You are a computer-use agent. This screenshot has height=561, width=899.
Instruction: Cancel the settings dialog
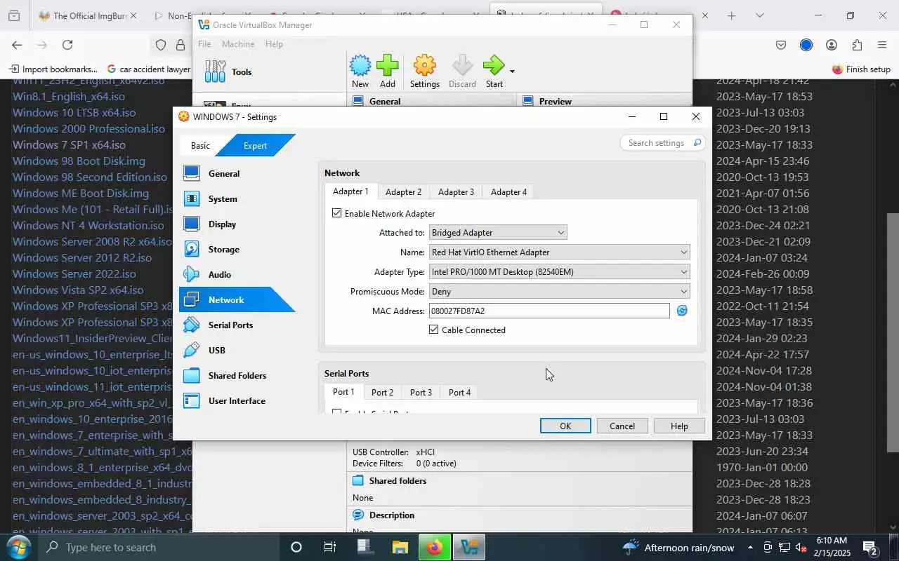tap(622, 426)
